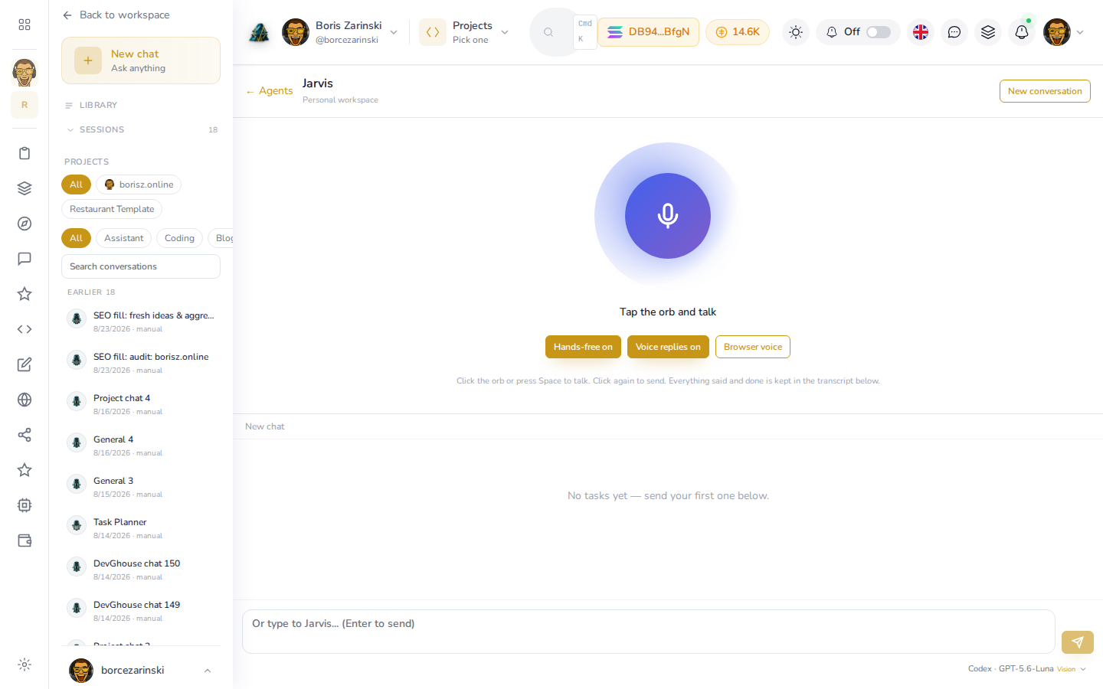The width and height of the screenshot is (1103, 689).
Task: Open DevGhouse chat 150 session
Action: (141, 570)
